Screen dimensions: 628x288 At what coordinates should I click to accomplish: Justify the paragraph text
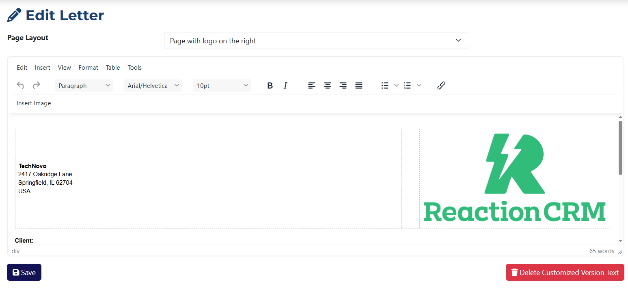(x=358, y=85)
